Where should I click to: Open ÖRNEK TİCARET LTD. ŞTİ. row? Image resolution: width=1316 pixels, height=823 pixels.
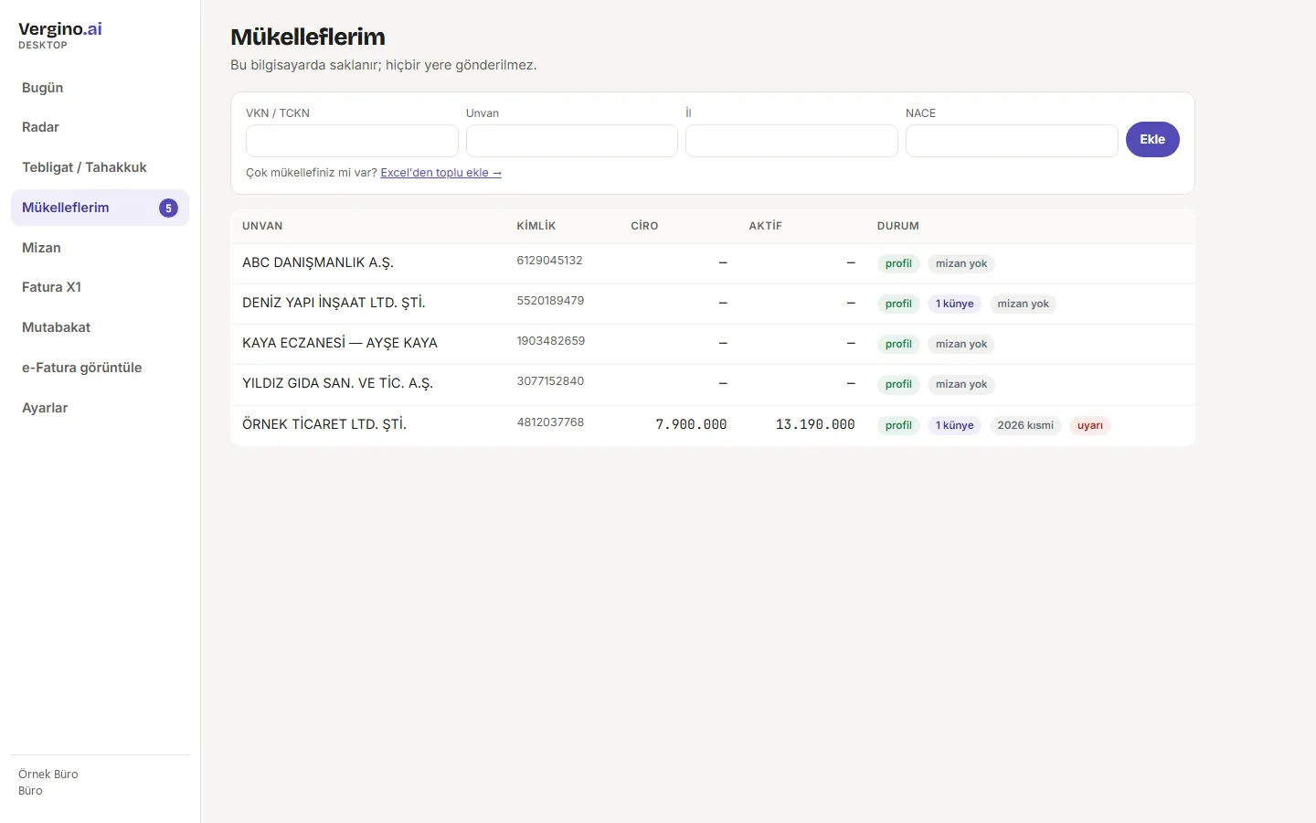(713, 425)
